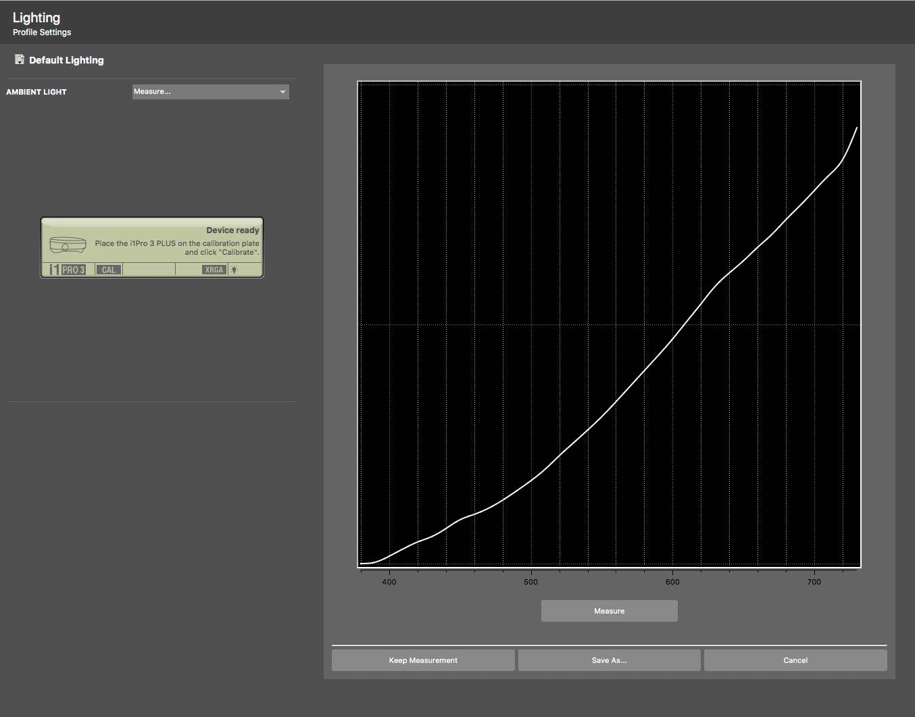Click the 400 wavelength axis label
Viewport: 915px width, 717px height.
click(x=389, y=582)
